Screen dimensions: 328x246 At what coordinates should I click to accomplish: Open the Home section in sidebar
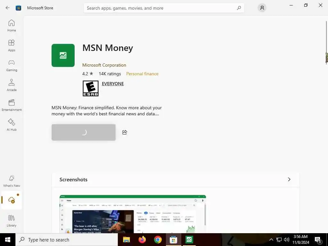[12, 26]
